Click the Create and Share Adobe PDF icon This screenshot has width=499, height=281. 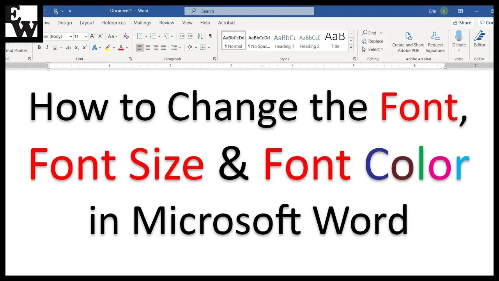click(x=409, y=36)
